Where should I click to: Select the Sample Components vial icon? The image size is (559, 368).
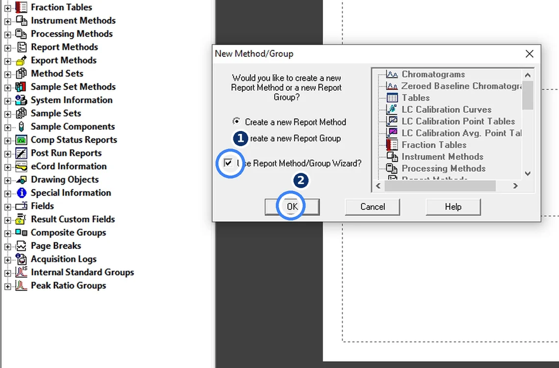point(22,127)
